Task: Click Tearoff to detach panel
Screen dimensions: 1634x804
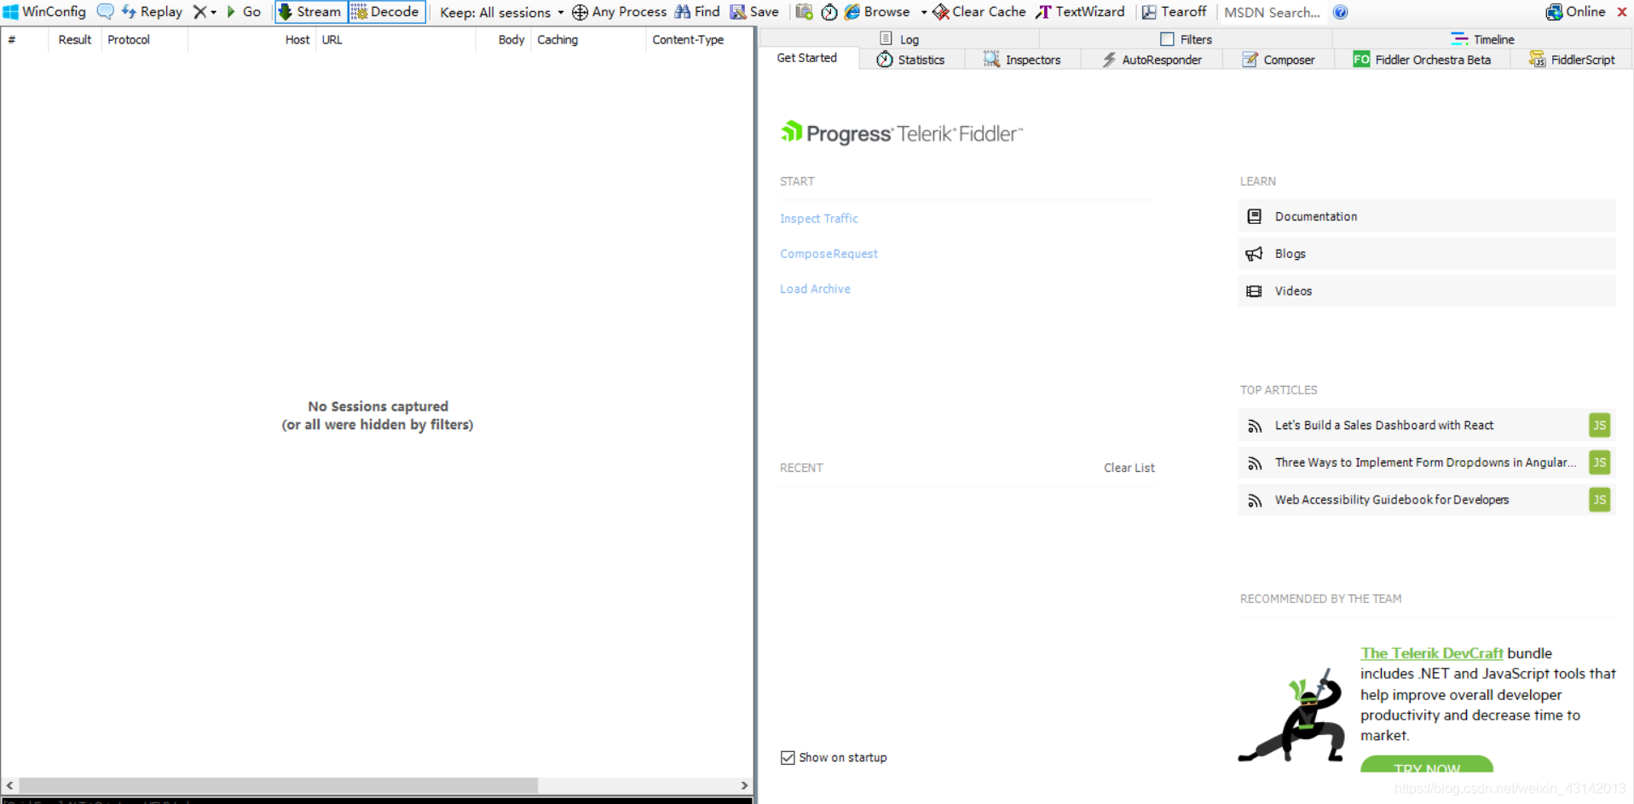Action: [1175, 12]
